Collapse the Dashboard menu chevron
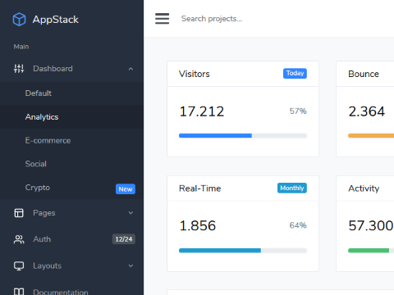Image resolution: width=394 pixels, height=295 pixels. point(131,69)
